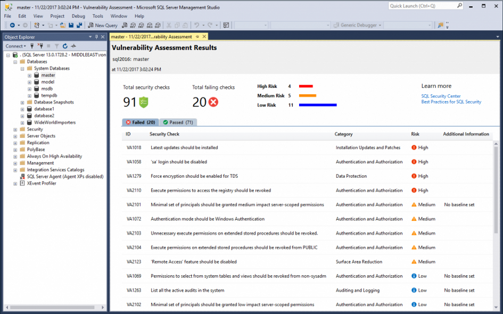The height and width of the screenshot is (314, 503).
Task: Expand the Server Objects node
Action: coord(16,136)
